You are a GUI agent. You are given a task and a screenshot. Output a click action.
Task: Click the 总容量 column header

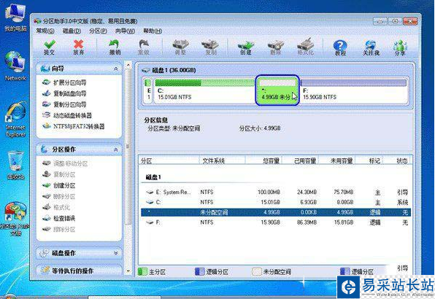pos(263,160)
